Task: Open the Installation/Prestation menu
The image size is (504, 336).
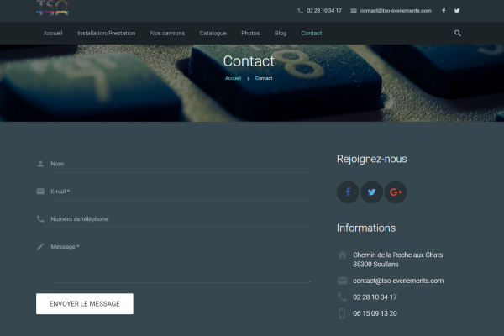Action: point(106,33)
